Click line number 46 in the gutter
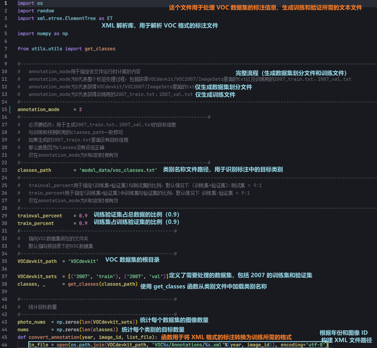The height and width of the screenshot is (348, 377). pyautogui.click(x=5, y=345)
